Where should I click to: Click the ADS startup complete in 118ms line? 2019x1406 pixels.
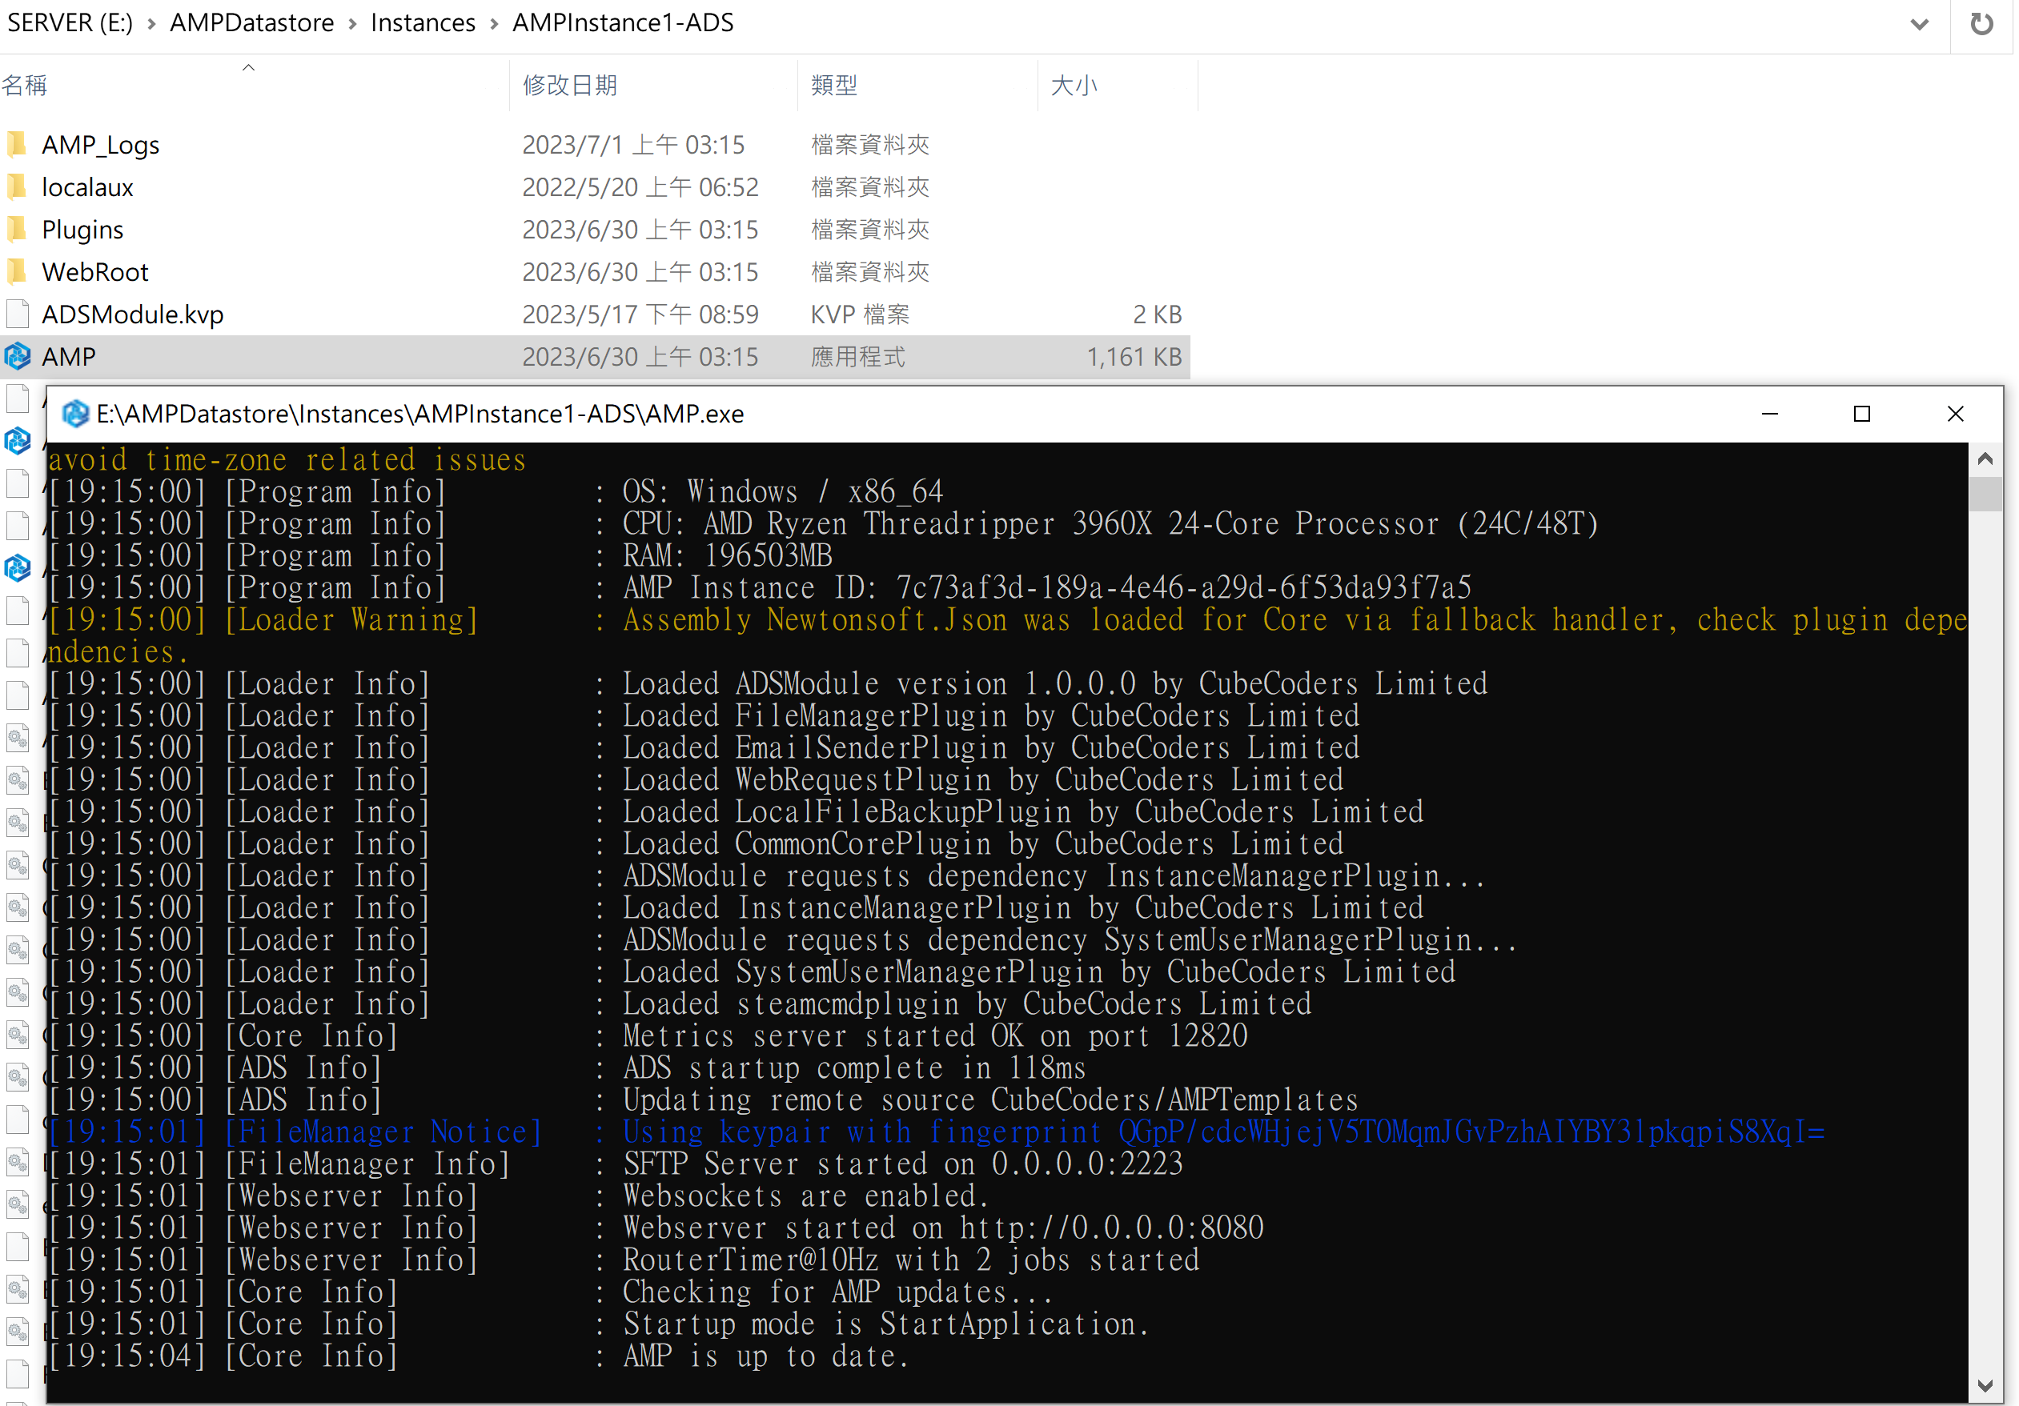(x=567, y=1068)
